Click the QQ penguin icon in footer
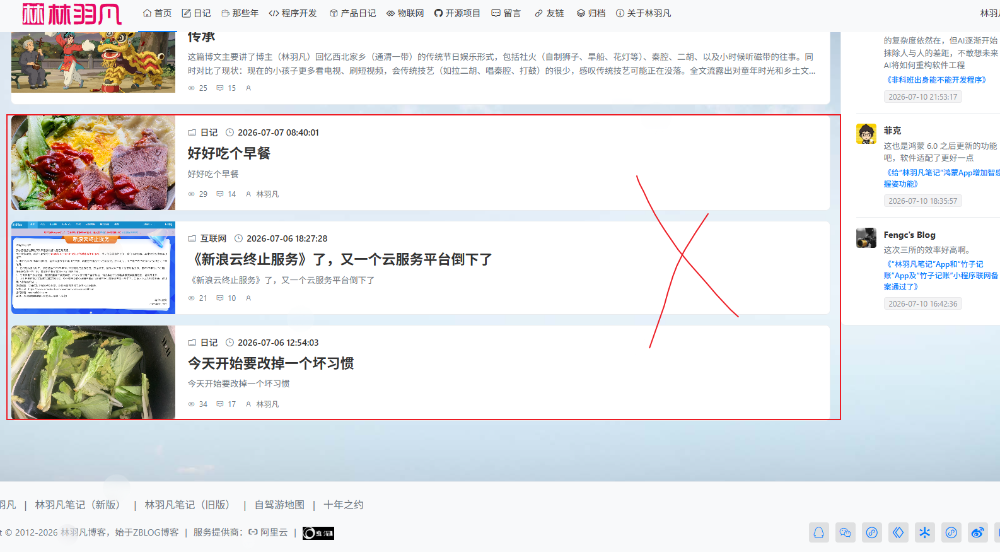1000x552 pixels. pos(819,532)
